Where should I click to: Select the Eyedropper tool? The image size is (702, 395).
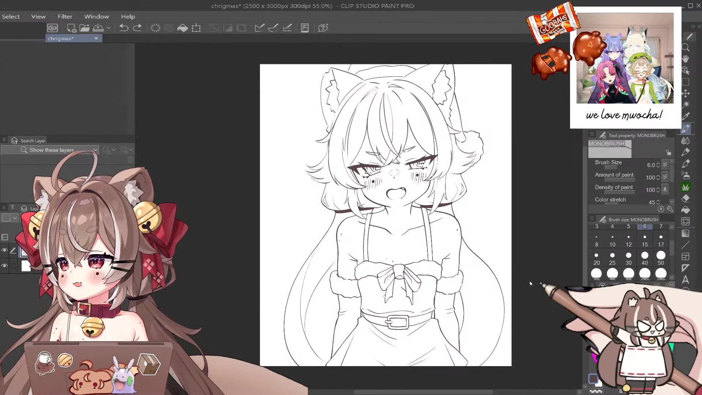point(686,116)
